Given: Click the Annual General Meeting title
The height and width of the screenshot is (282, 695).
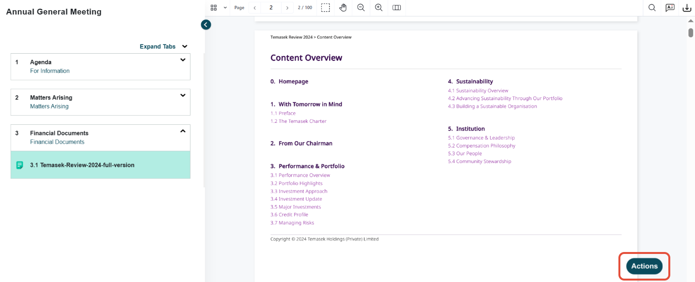Looking at the screenshot, I should pos(54,12).
